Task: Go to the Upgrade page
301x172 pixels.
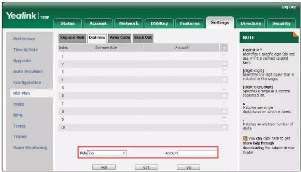Action: (x=22, y=61)
